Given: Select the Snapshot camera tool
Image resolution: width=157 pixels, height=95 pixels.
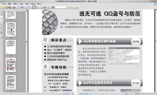Looking at the screenshot, I should coord(45,7).
